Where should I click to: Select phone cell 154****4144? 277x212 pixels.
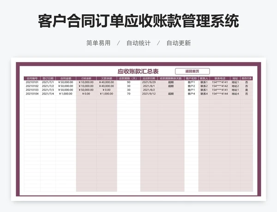[x=220, y=94]
